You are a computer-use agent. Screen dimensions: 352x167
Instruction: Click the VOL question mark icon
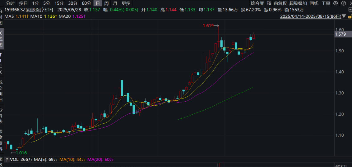tap(7, 160)
